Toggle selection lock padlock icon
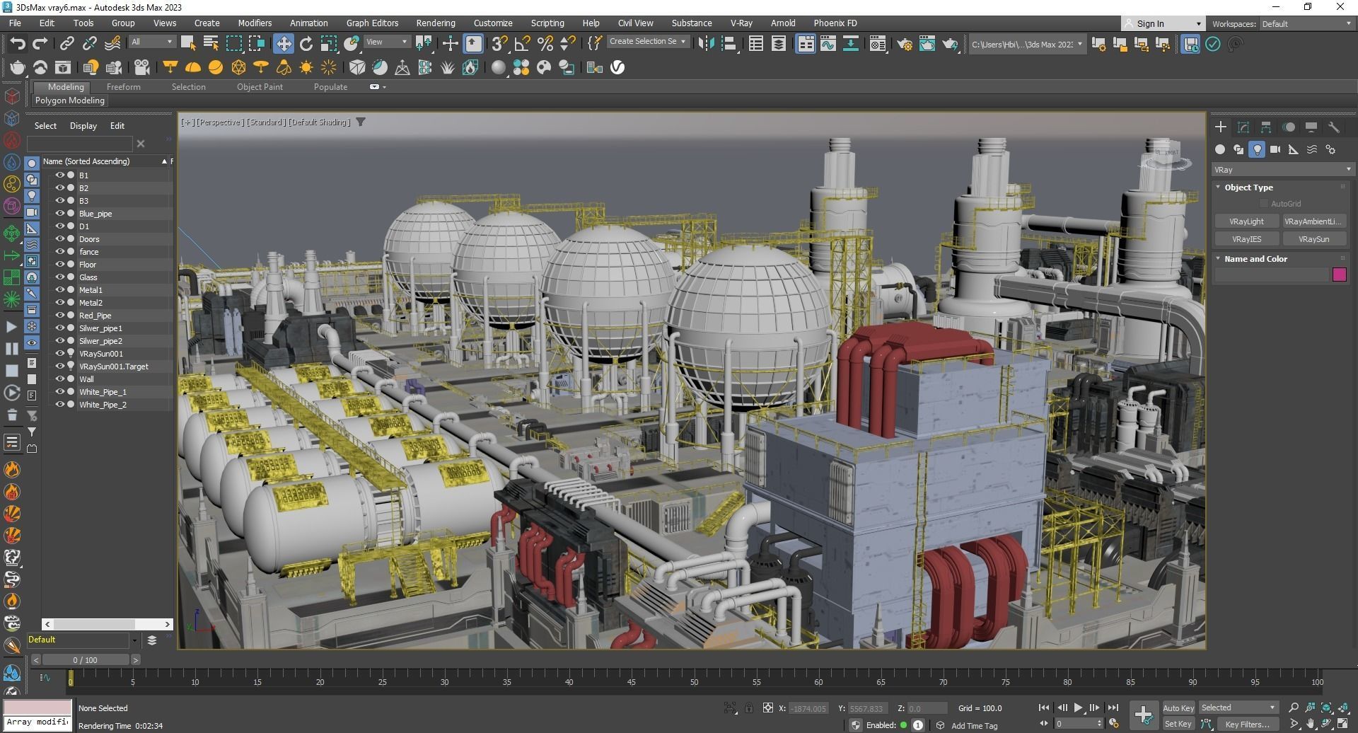This screenshot has height=733, width=1358. click(749, 708)
